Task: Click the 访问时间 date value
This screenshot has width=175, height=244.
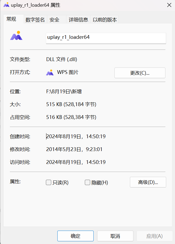Action: pos(76,162)
